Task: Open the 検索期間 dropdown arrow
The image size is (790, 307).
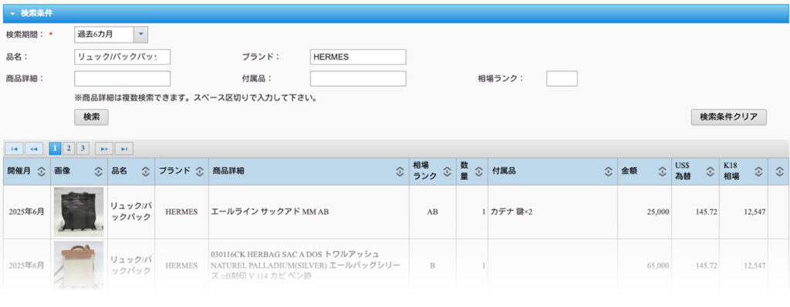Action: (140, 35)
